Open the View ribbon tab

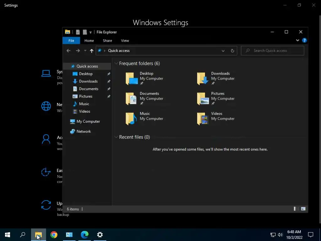[x=125, y=40]
